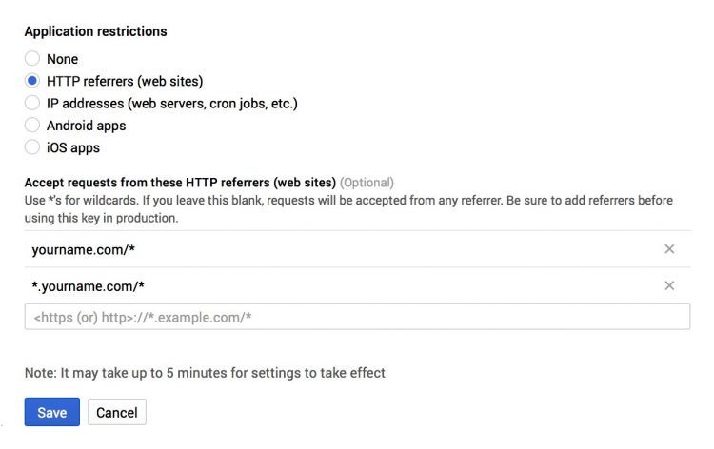
Task: Select the None radio button
Action: [32, 59]
